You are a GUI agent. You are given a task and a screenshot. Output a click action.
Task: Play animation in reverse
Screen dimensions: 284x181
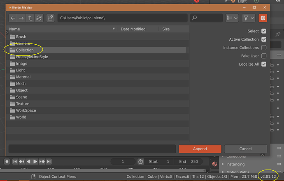[28, 161]
